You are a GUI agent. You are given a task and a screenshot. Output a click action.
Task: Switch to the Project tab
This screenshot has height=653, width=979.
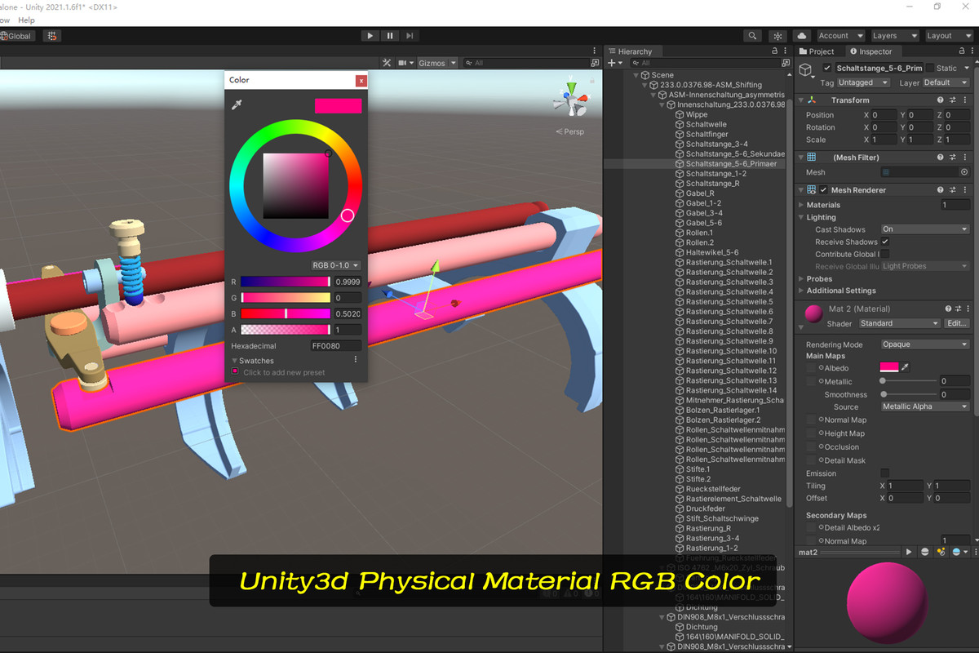(816, 51)
